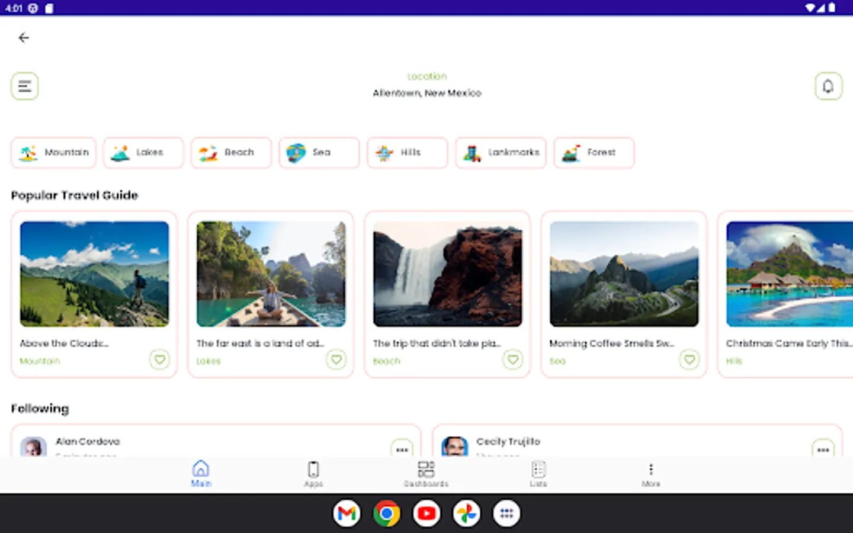Launch Chrome from the taskbar
Image resolution: width=853 pixels, height=533 pixels.
pyautogui.click(x=387, y=513)
